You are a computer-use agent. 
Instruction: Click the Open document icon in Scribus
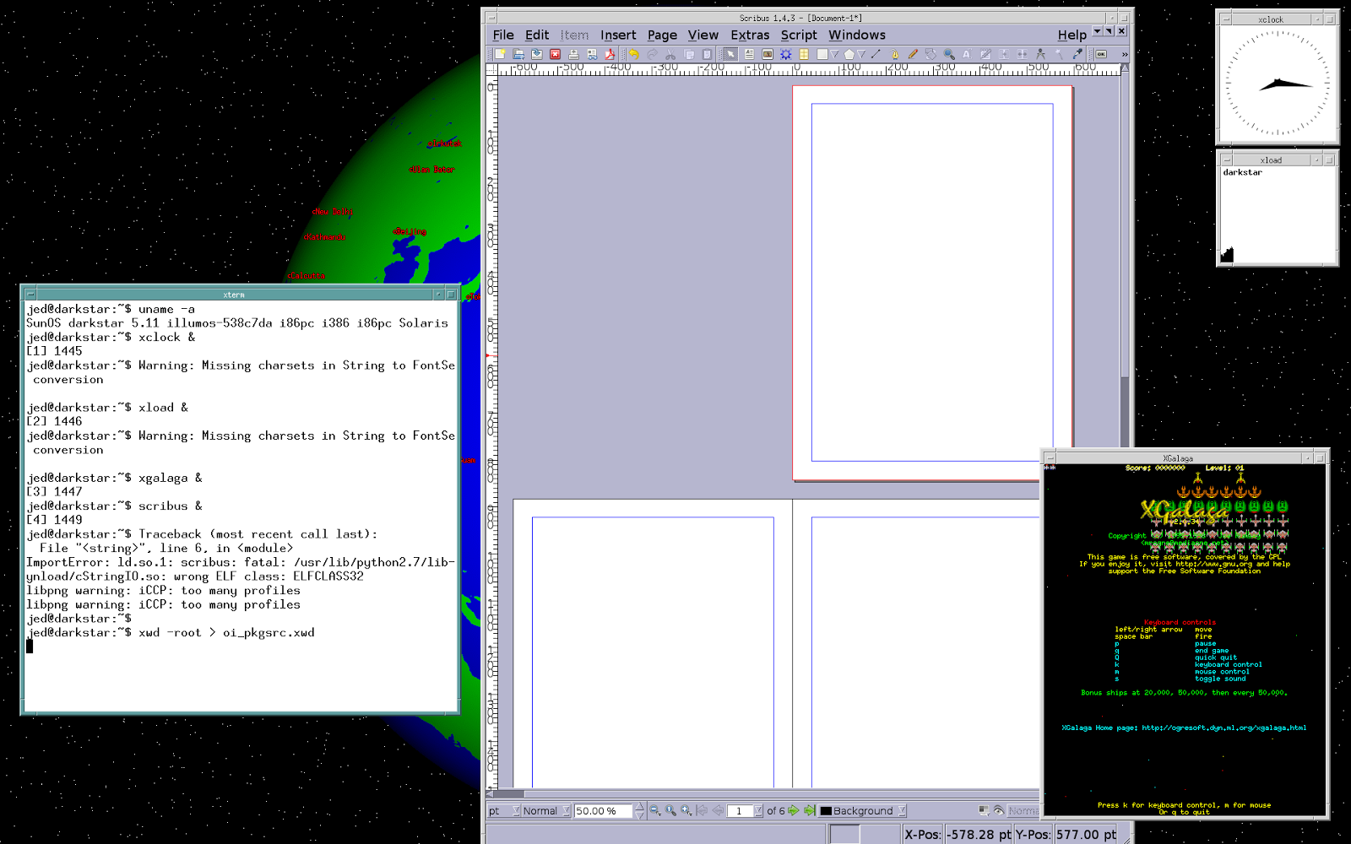click(x=518, y=54)
